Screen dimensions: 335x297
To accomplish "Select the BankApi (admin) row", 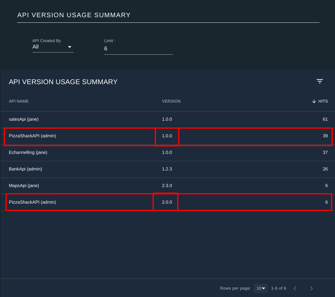I will [168, 169].
